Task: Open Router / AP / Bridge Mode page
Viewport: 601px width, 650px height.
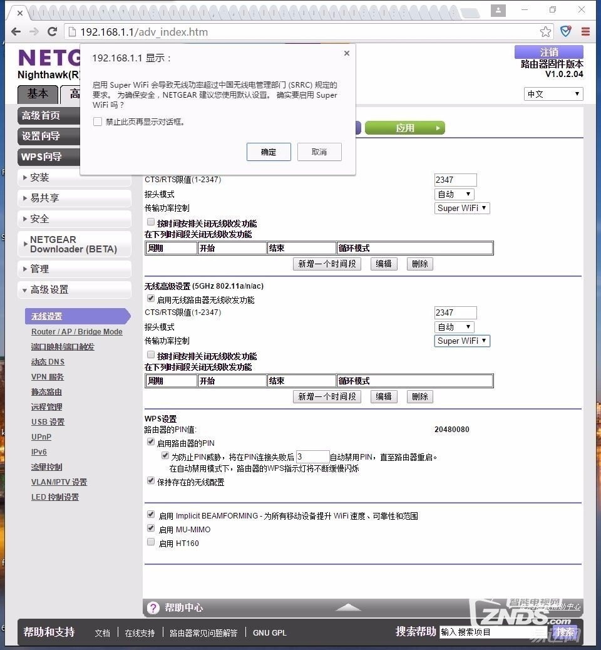Action: (77, 332)
